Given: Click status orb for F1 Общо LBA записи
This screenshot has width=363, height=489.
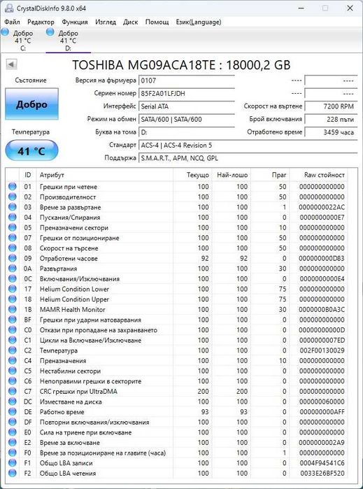Looking at the screenshot, I should point(12,463).
